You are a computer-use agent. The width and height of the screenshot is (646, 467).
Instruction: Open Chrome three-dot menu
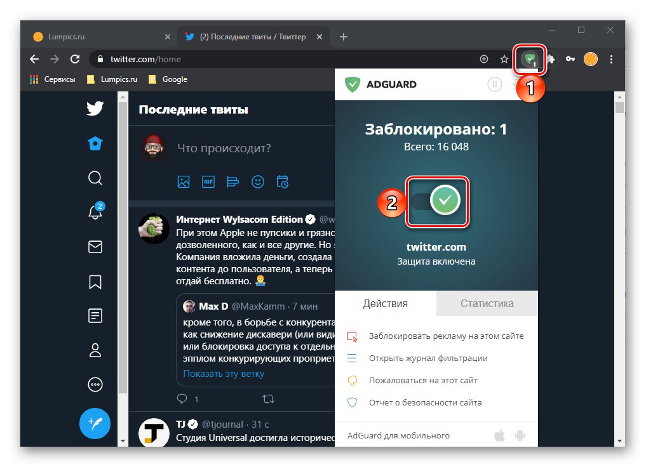(612, 59)
